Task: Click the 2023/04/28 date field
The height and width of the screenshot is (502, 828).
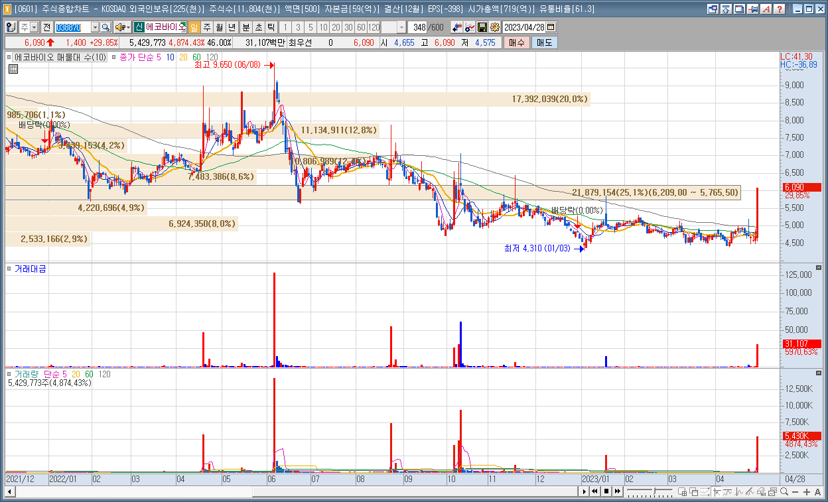Action: pyautogui.click(x=523, y=27)
